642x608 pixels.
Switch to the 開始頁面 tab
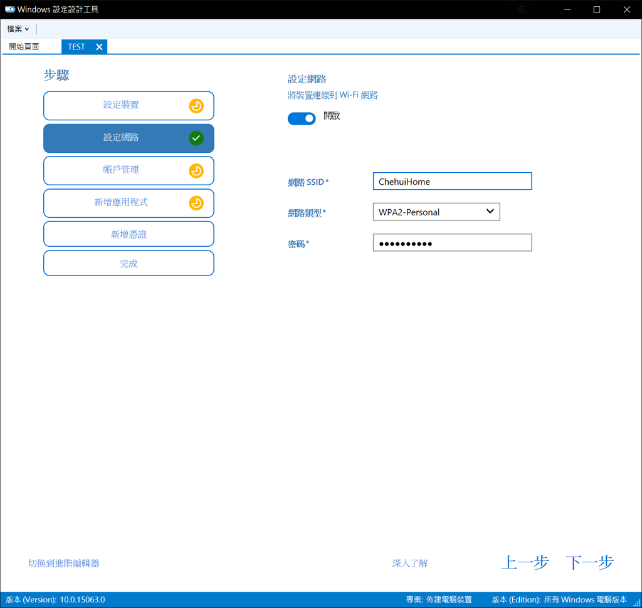pyautogui.click(x=24, y=46)
